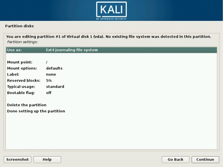223x167 pixels.
Task: Click the 'defaults' mount options value
Action: (54, 68)
